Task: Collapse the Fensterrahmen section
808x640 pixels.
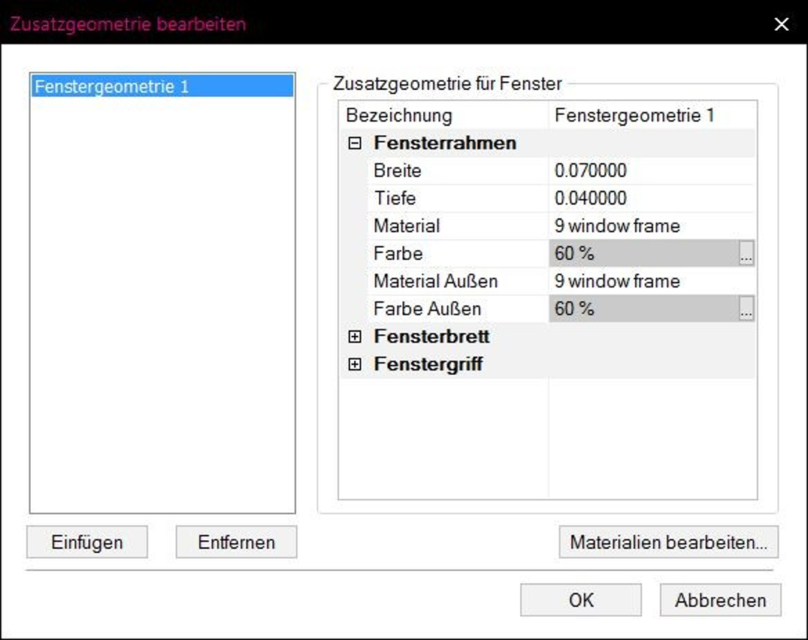Action: 355,143
